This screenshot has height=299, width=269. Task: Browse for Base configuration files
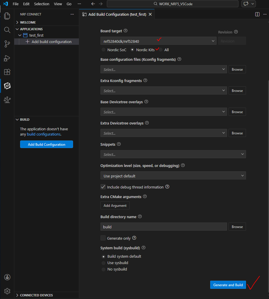click(237, 70)
